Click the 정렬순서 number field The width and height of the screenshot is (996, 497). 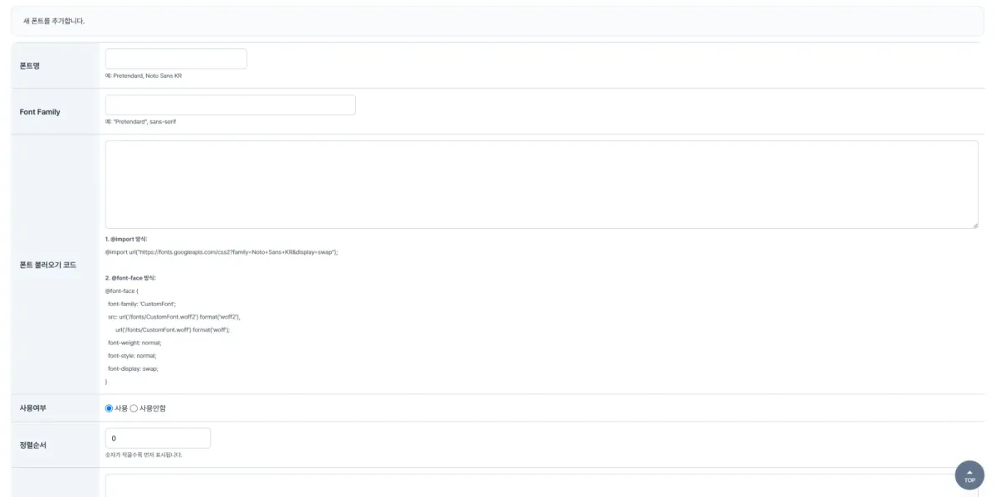click(x=158, y=438)
